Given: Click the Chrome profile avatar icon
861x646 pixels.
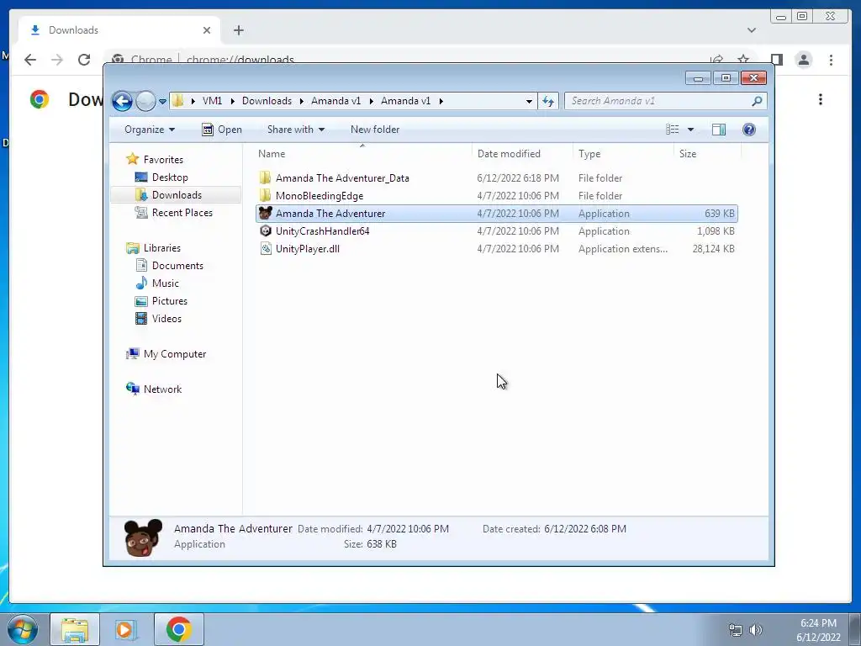Looking at the screenshot, I should [x=803, y=60].
